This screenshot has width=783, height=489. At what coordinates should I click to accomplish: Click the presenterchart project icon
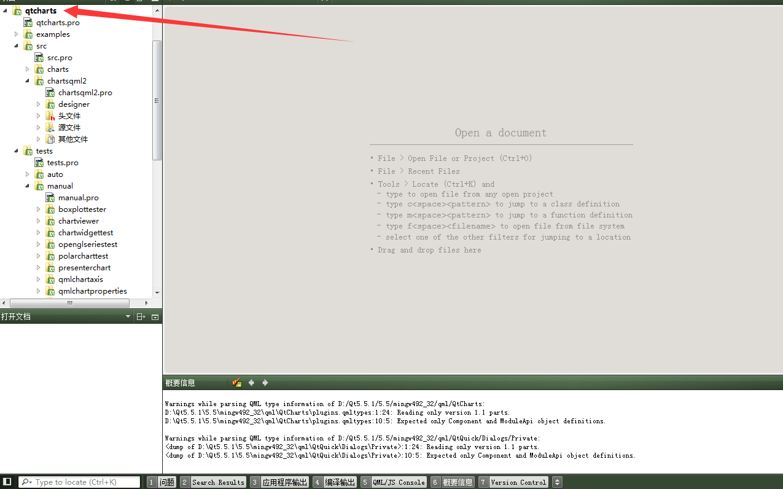point(50,268)
